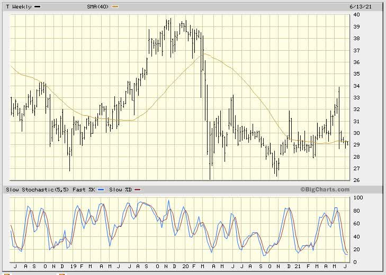This screenshot has height=275, width=386.
Task: Click the 27 price axis label
Action: [356, 169]
